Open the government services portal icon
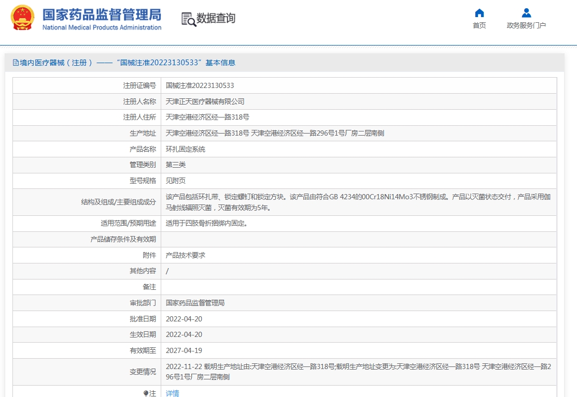The width and height of the screenshot is (577, 397). 526,13
